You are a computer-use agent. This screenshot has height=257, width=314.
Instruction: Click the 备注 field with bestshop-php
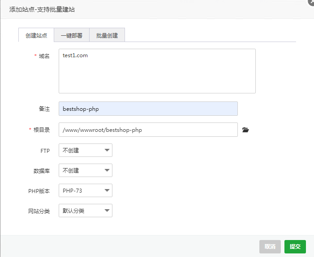tap(148, 109)
